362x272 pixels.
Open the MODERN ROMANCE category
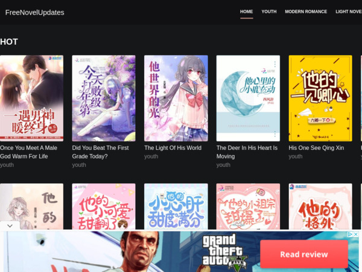point(306,11)
